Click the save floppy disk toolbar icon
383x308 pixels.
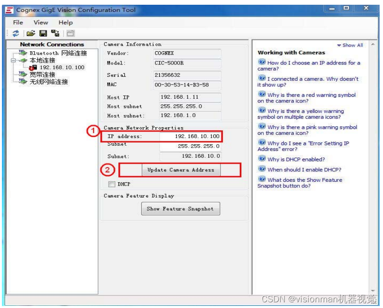pos(42,33)
